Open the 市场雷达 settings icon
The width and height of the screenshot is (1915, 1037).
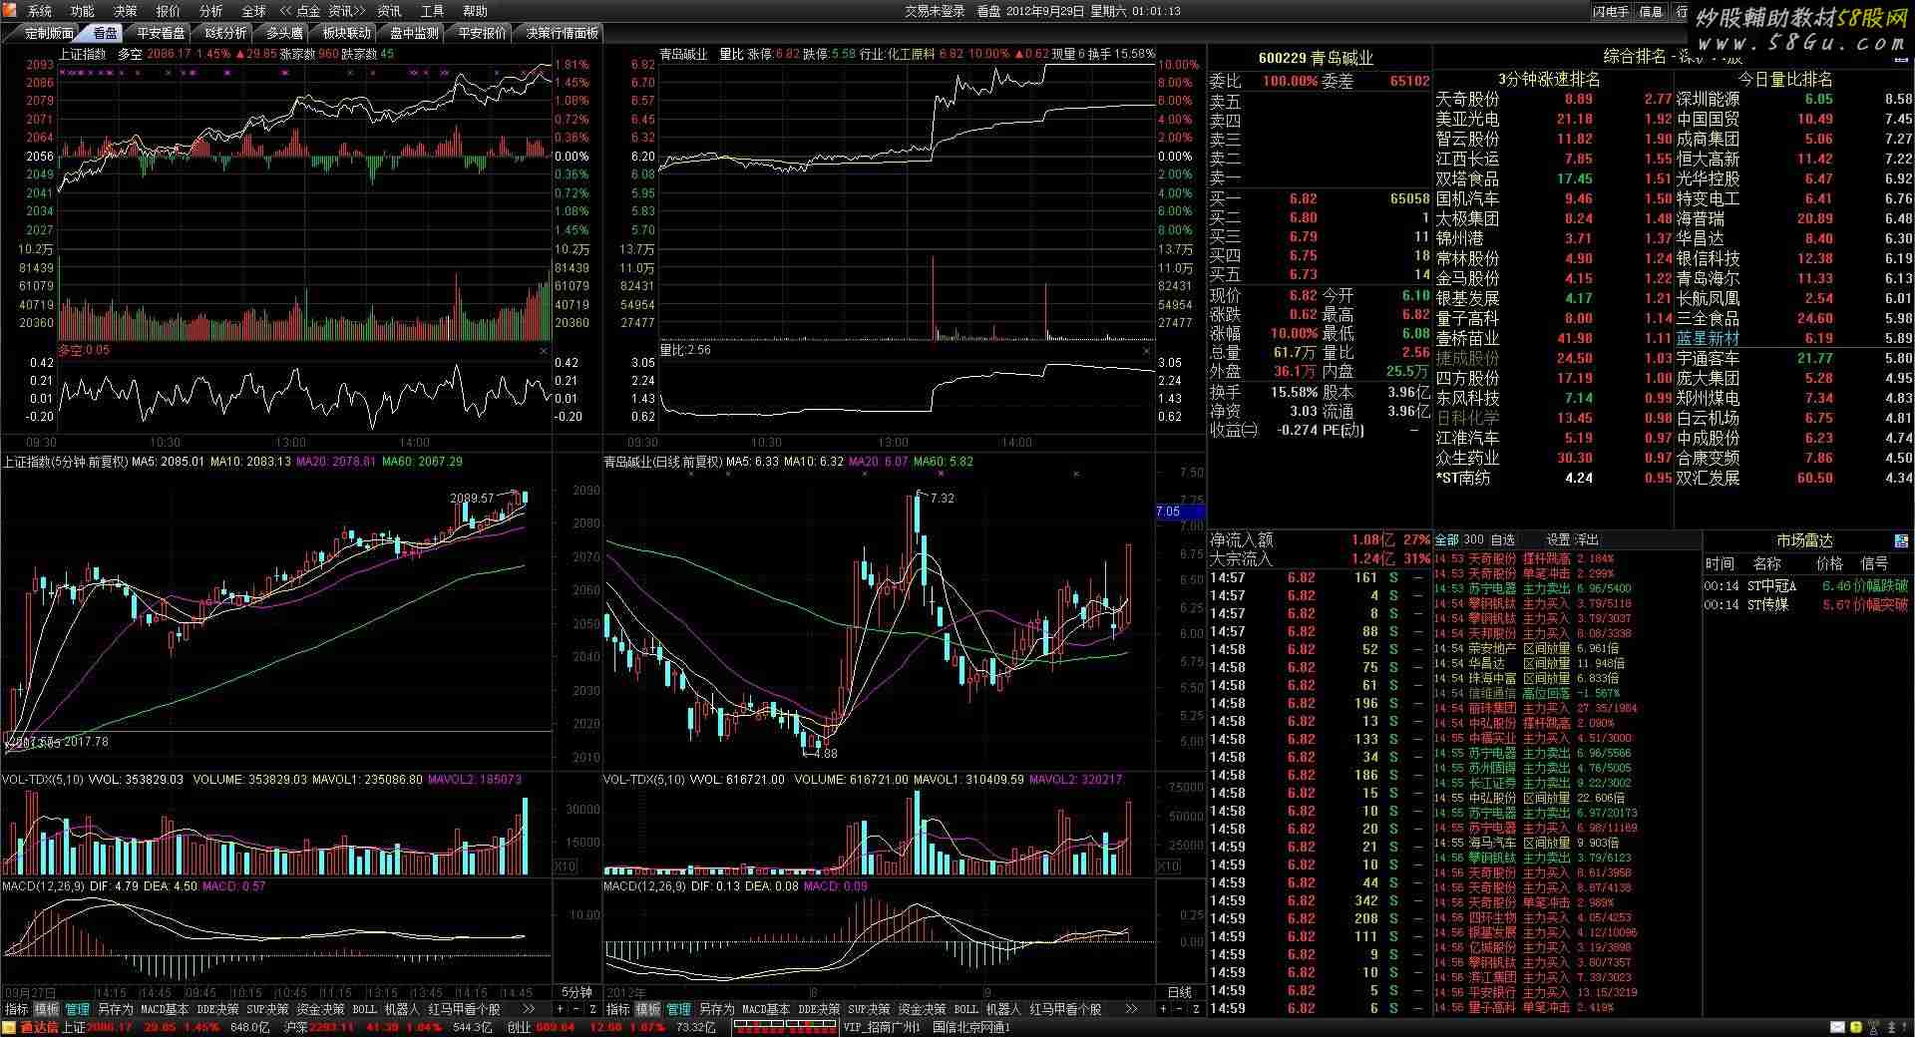[1901, 541]
